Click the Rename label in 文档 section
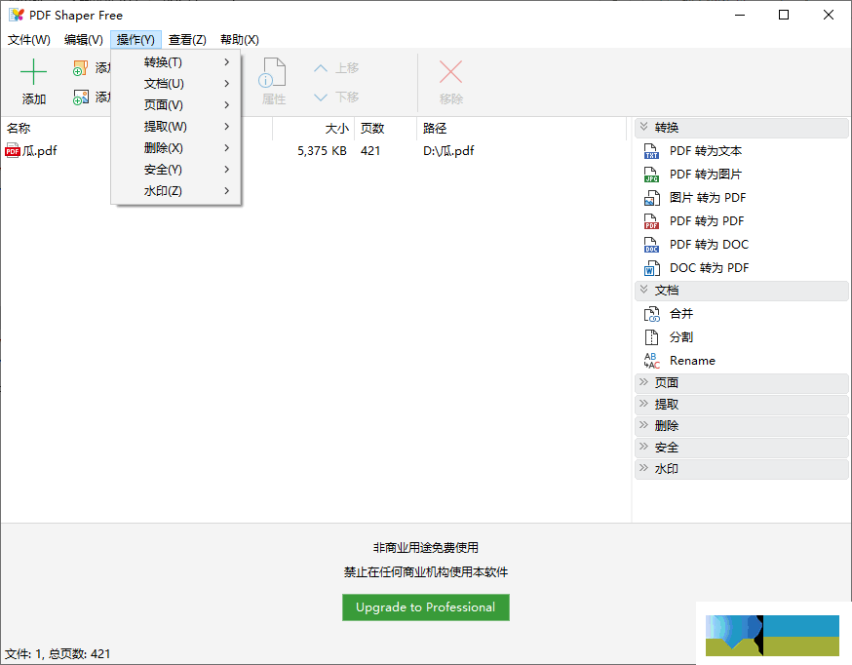The height and width of the screenshot is (665, 852). [x=692, y=361]
